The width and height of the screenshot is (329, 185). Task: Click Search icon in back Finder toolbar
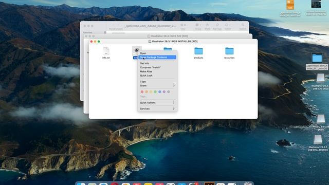243,25
